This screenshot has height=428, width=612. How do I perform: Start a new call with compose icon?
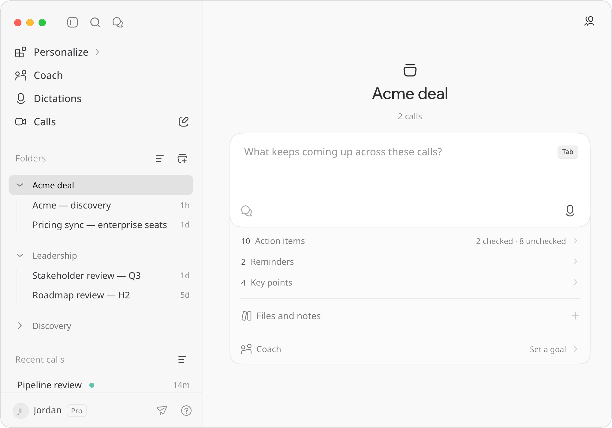click(x=184, y=122)
